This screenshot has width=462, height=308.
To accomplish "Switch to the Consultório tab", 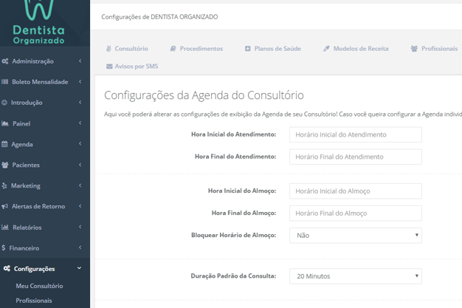I will click(x=127, y=49).
